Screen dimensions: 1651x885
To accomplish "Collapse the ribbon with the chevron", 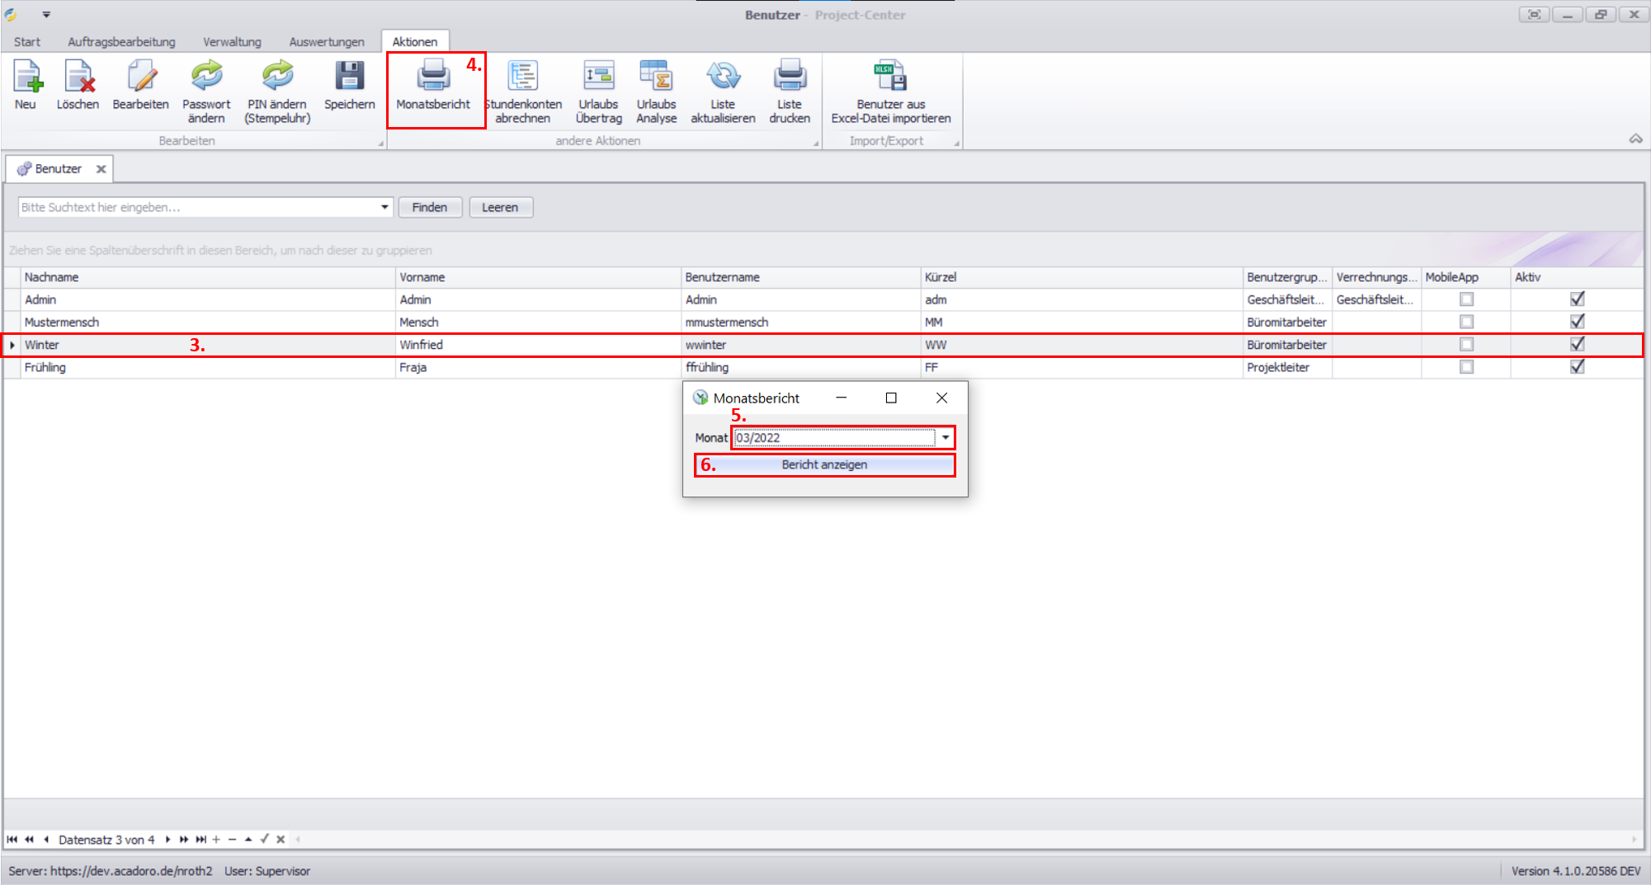I will point(1635,139).
